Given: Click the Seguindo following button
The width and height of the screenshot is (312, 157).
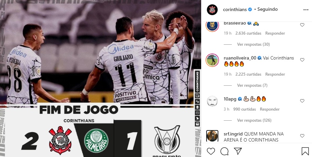Looking at the screenshot, I should 268,9.
